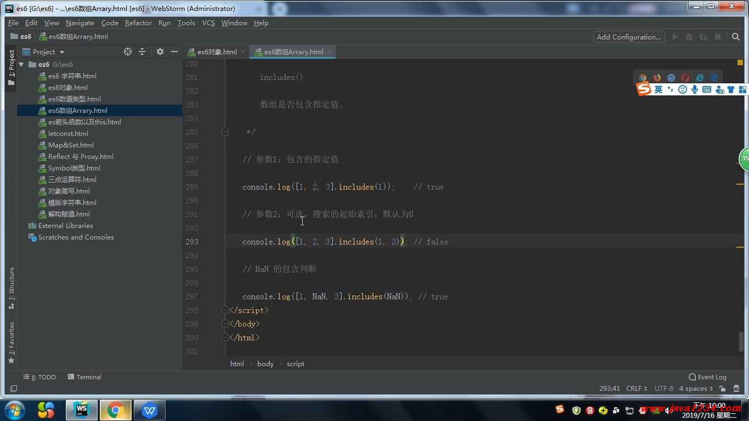Toggle Chinese/English mode via the 英 button

658,89
